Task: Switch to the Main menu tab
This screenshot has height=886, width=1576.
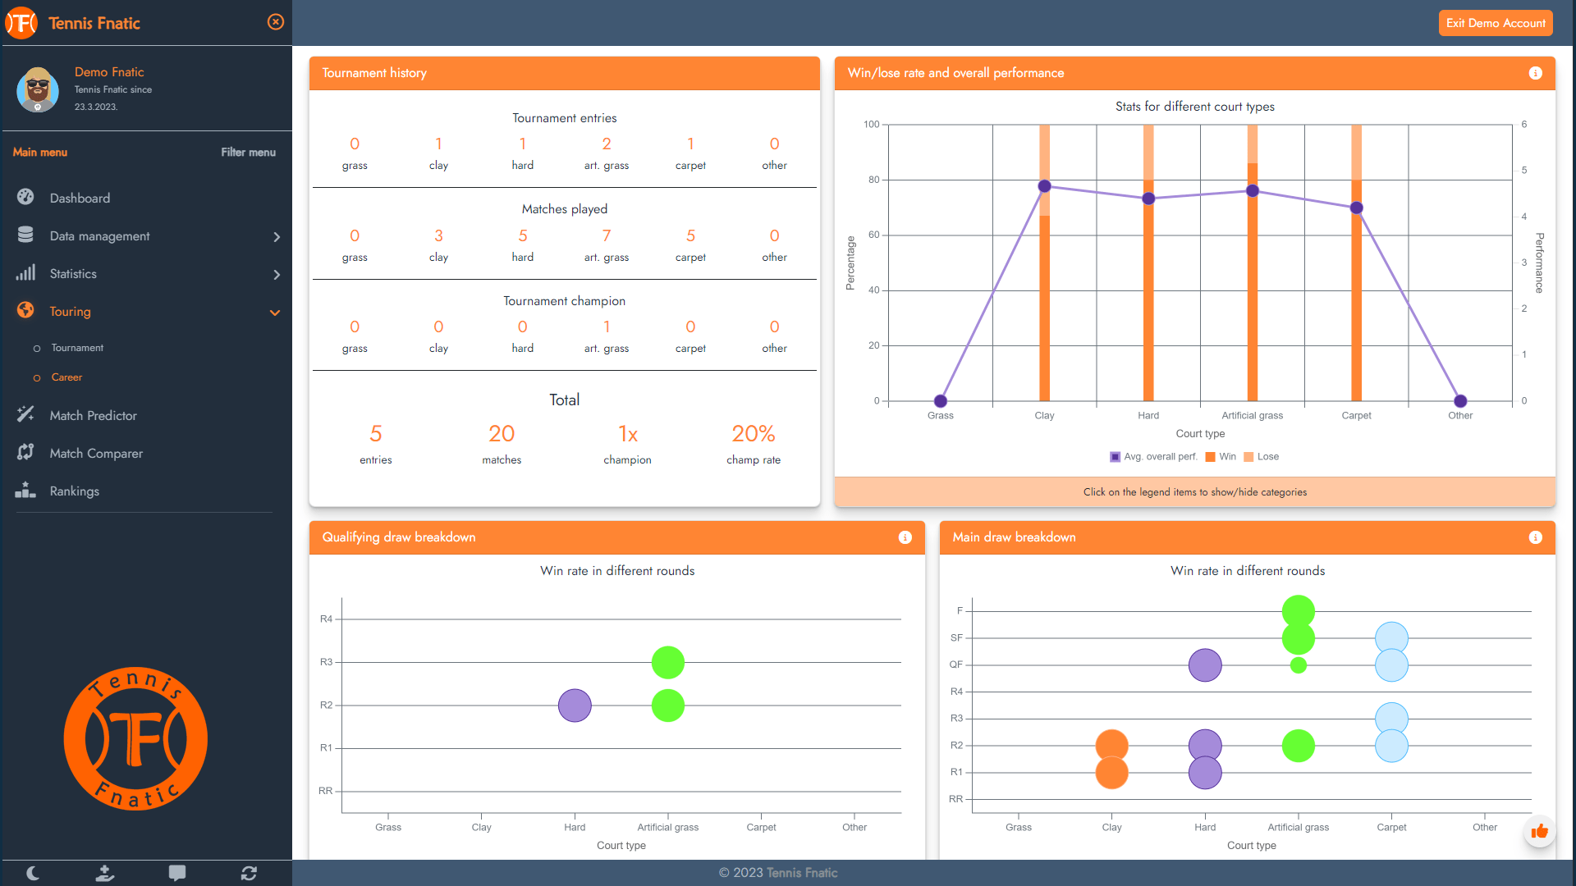Action: (40, 152)
